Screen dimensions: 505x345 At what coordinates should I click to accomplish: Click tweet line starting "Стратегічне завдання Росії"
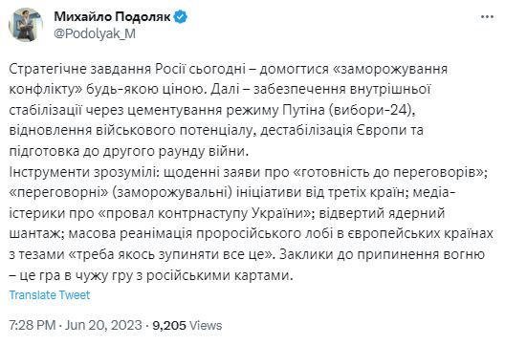229,69
